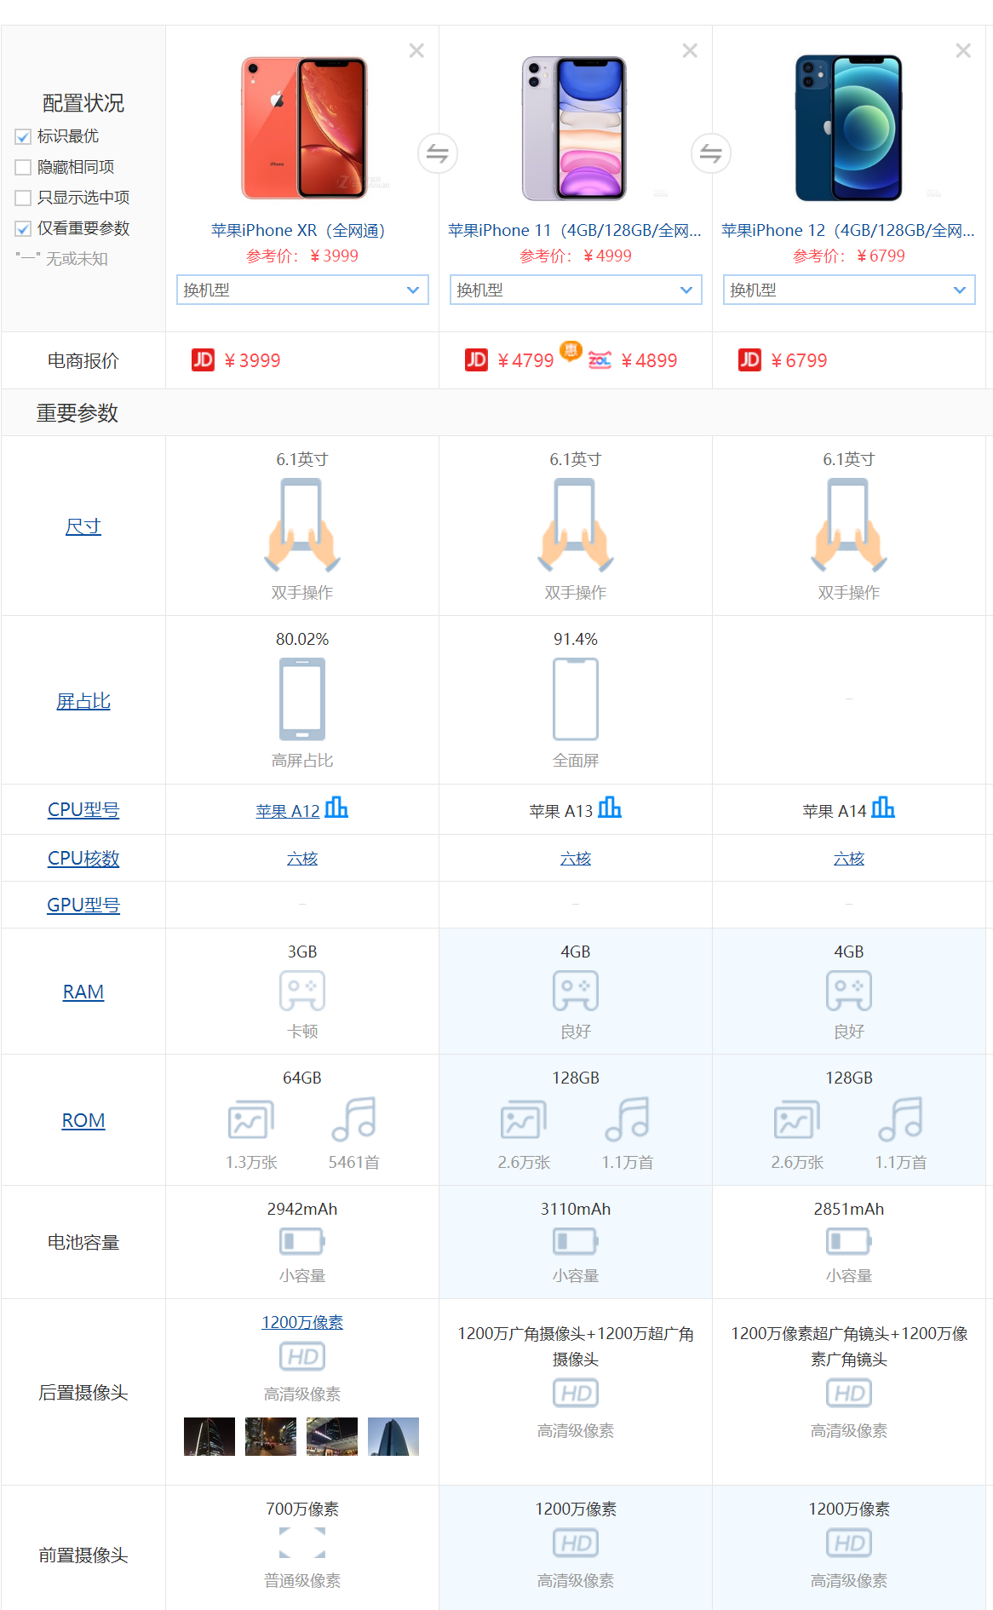Open 苹果iPhone 11 product title
The height and width of the screenshot is (1610, 993).
click(576, 230)
